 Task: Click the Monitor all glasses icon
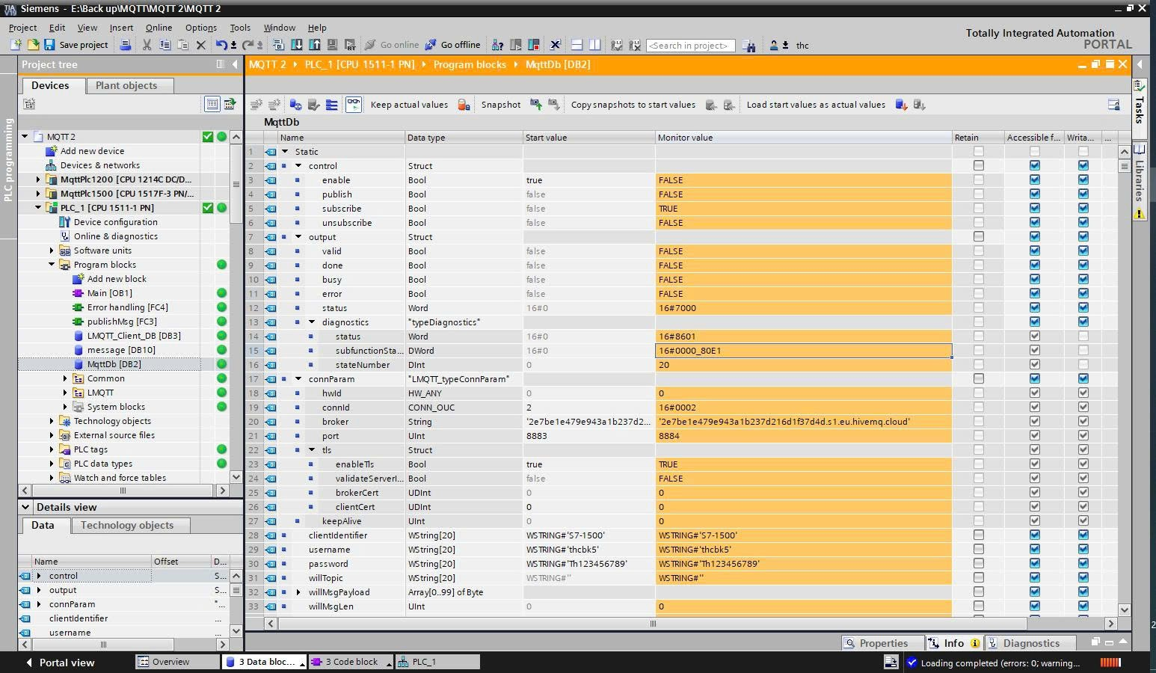point(353,105)
